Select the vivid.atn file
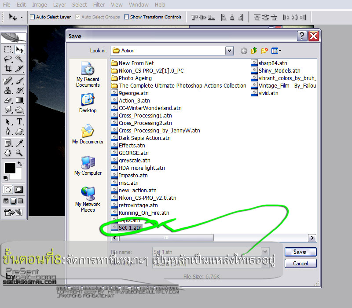Image resolution: width=352 pixels, height=308 pixels. click(x=265, y=93)
